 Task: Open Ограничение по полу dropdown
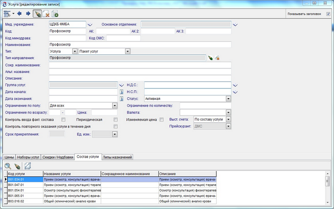tap(115, 106)
